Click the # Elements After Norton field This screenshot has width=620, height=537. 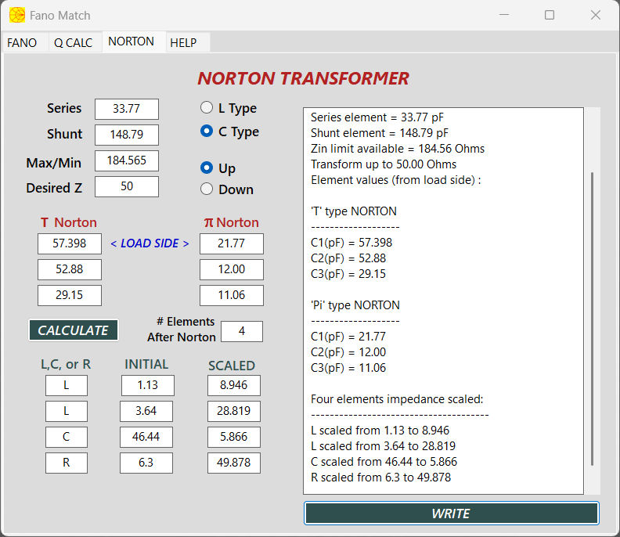241,331
